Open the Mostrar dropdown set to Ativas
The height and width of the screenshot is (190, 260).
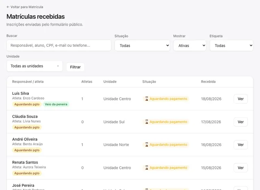[190, 46]
